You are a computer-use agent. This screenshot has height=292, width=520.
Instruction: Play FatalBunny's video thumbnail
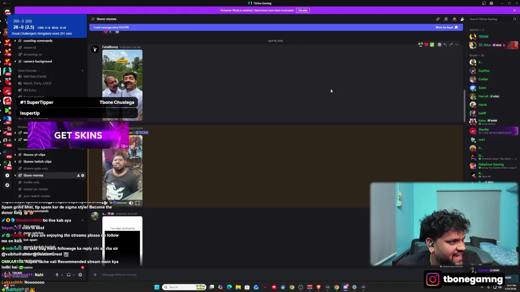point(122,85)
